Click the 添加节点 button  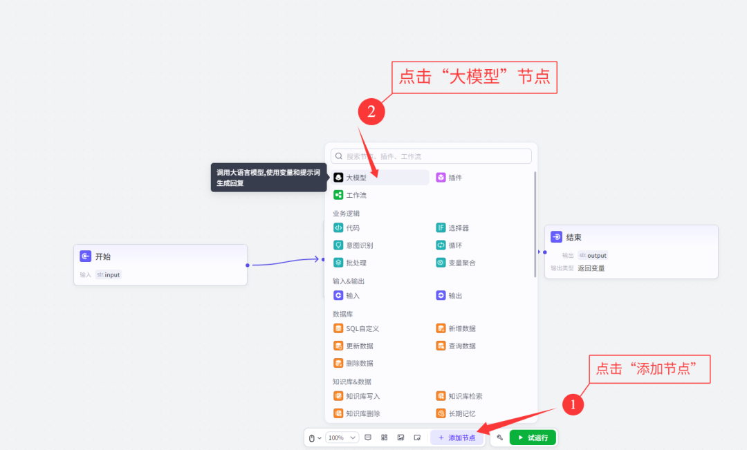pos(457,437)
